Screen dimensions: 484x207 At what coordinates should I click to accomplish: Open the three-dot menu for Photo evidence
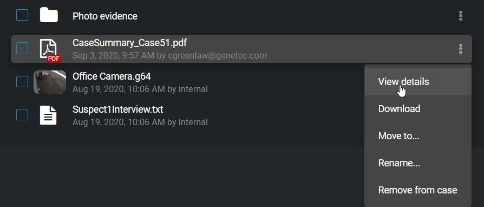pyautogui.click(x=461, y=16)
